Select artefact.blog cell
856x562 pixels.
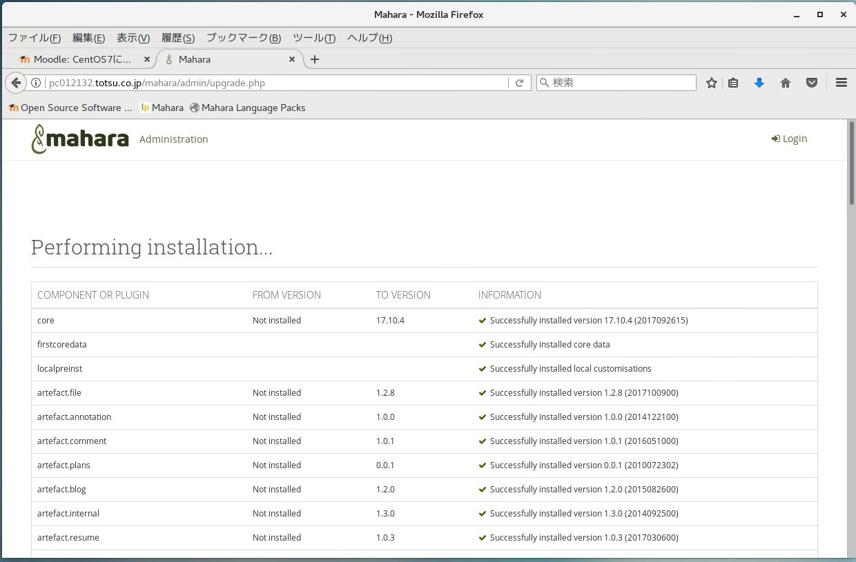click(x=61, y=490)
